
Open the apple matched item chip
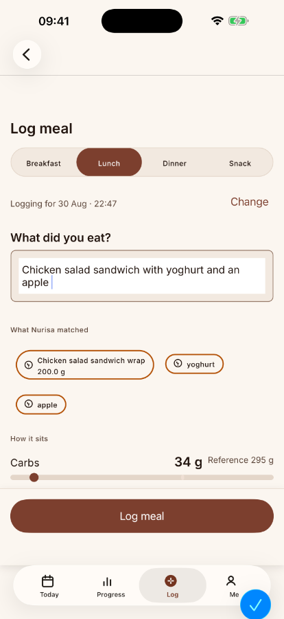point(41,404)
